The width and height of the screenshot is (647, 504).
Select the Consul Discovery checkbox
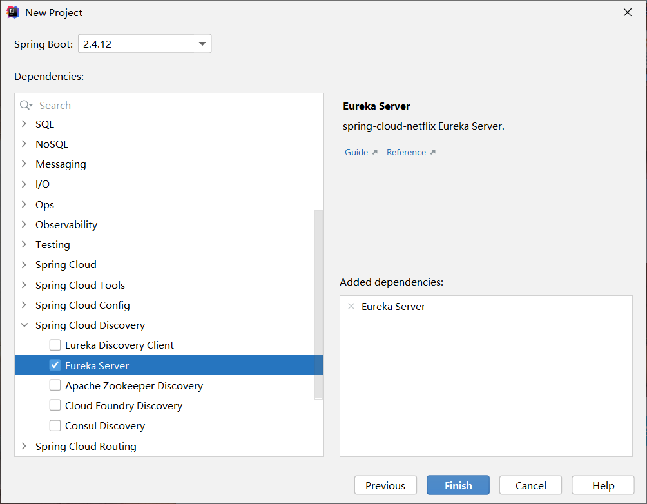[55, 425]
